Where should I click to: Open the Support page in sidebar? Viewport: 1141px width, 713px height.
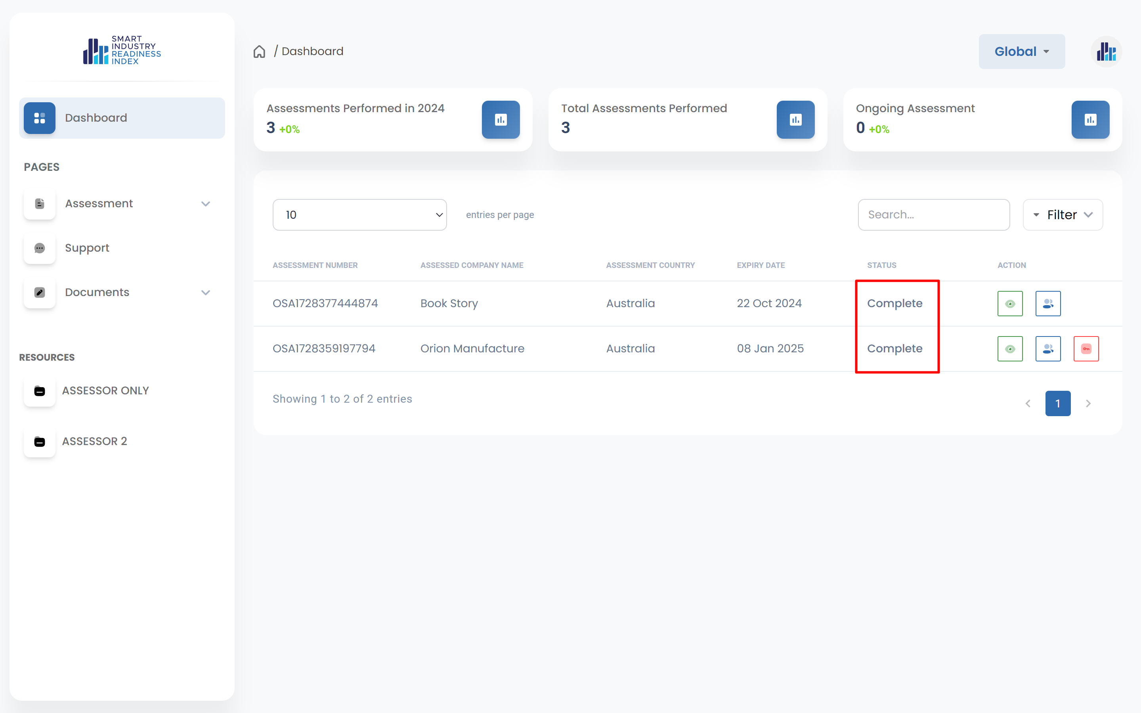coord(87,248)
